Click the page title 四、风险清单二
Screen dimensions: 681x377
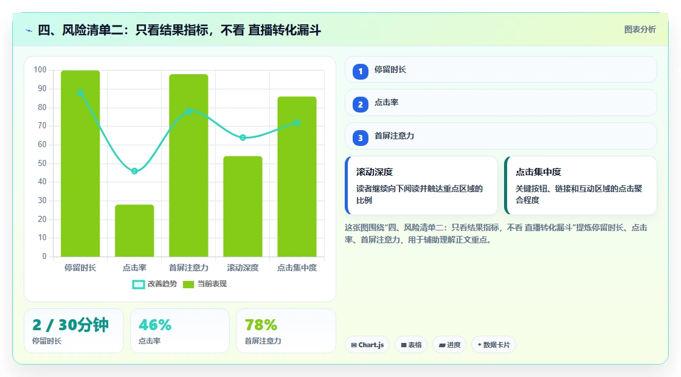pos(179,30)
